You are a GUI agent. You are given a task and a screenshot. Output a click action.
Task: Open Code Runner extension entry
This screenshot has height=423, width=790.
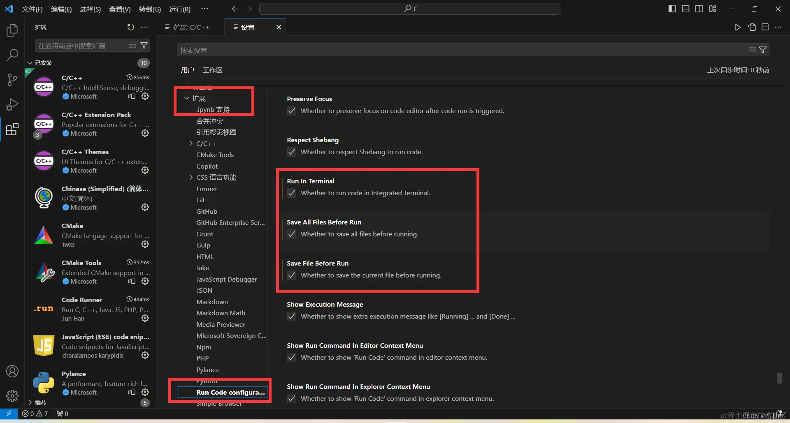pos(91,309)
